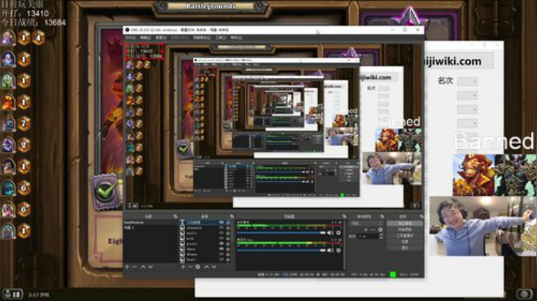Image resolution: width=537 pixels, height=301 pixels.
Task: Click the orange banned hero thumbnail under Banned
Action: click(474, 175)
